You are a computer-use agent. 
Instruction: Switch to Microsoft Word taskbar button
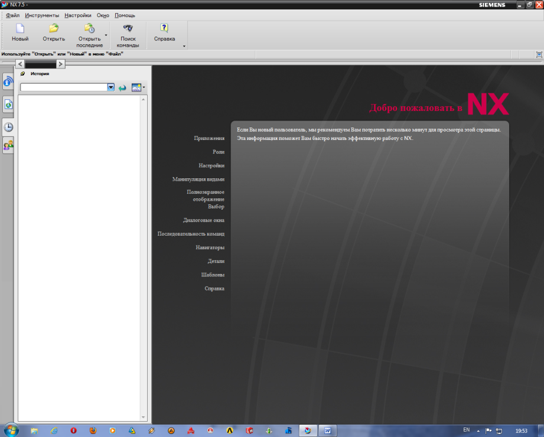328,431
